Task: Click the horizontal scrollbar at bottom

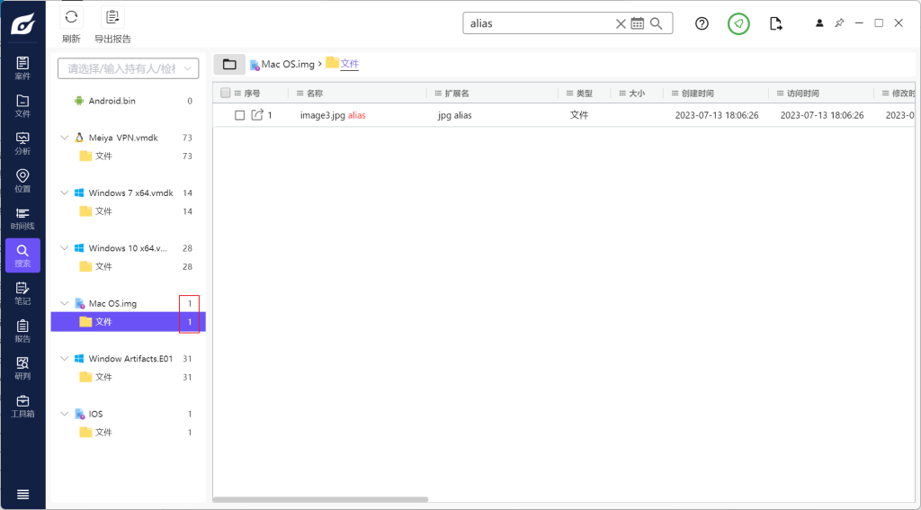Action: click(x=320, y=499)
